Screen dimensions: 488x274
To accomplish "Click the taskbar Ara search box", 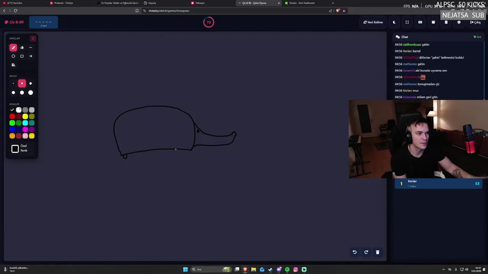I will [211, 269].
